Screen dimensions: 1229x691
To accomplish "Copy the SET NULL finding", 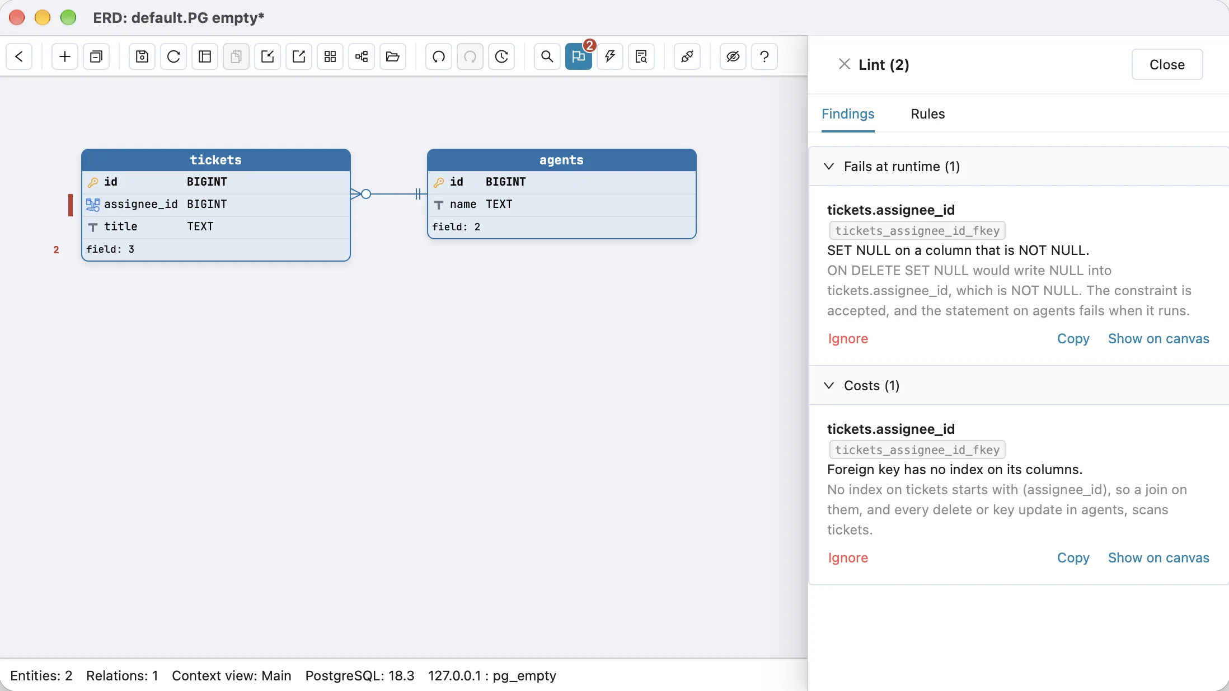I will coord(1073,339).
